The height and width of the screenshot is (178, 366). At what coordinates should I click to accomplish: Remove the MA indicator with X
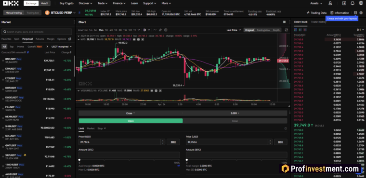click(x=143, y=39)
